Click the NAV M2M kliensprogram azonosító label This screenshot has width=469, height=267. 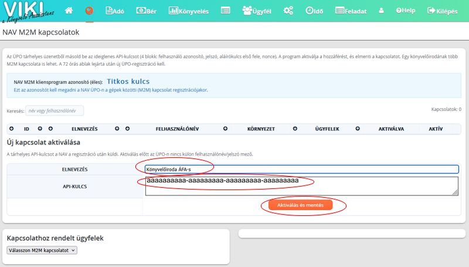tap(58, 82)
